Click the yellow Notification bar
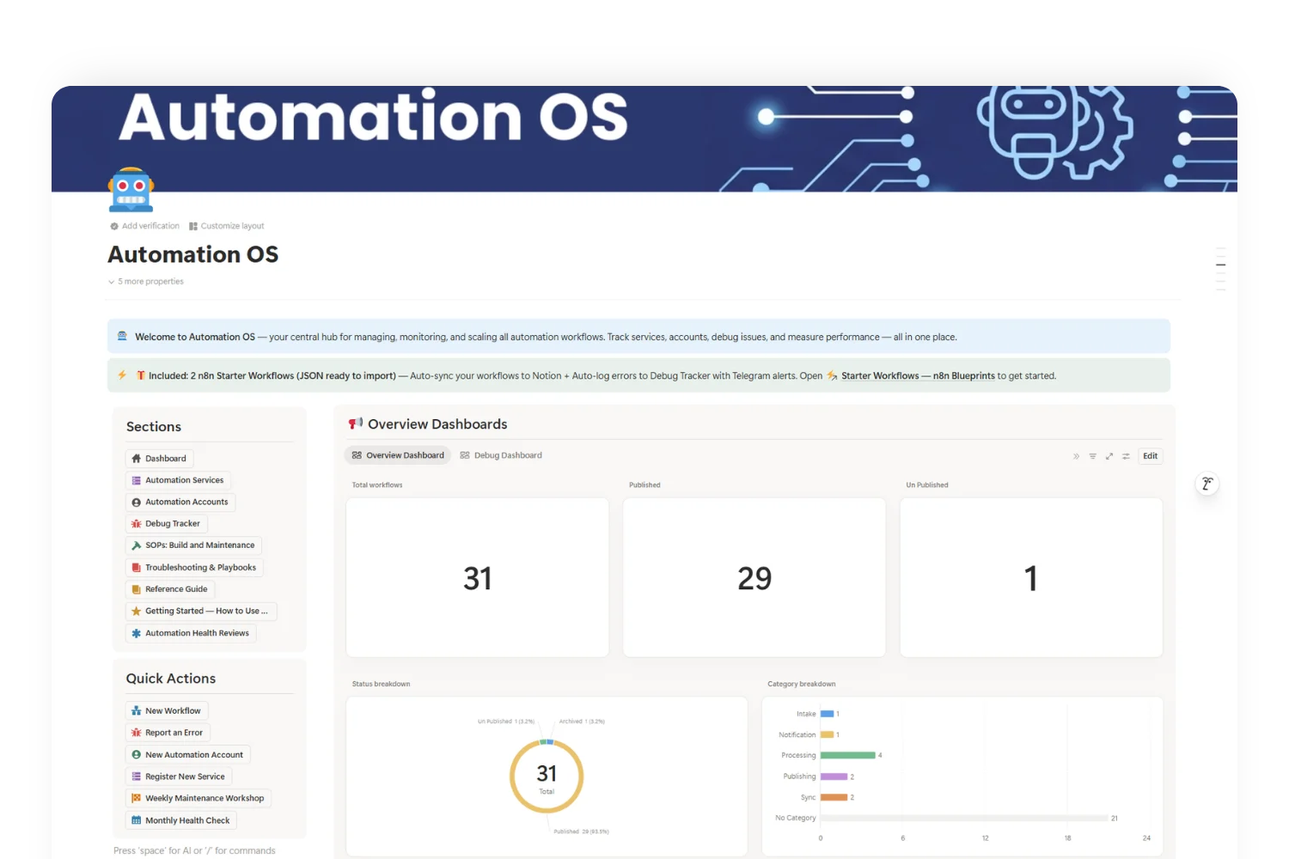Screen dimensions: 1289x859 827,734
